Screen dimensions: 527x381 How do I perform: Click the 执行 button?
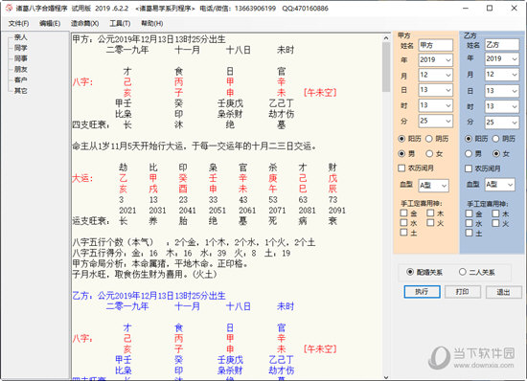[x=423, y=292]
